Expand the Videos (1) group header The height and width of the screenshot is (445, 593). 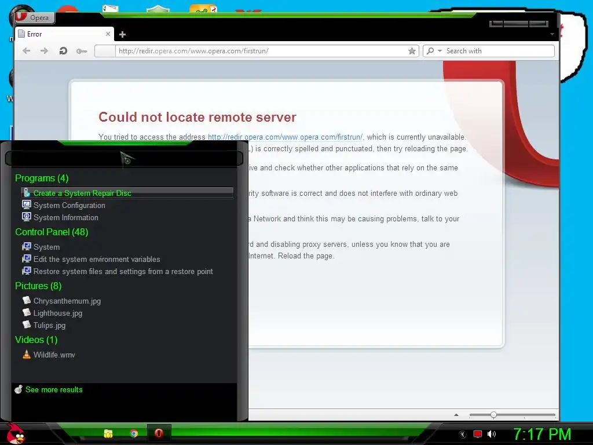point(36,340)
